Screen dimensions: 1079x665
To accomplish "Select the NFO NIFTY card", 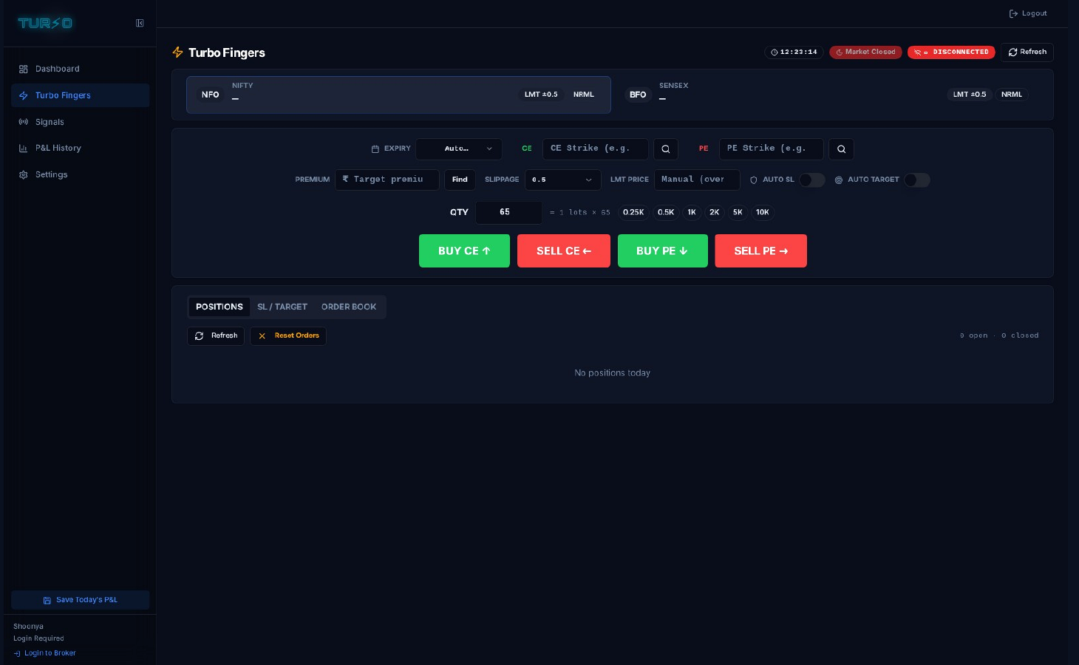I will (398, 95).
